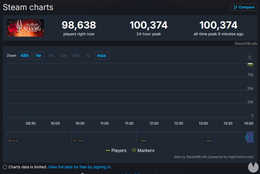Toggle the Markers series in legend
Screen dimensions: 260x174
coord(143,150)
